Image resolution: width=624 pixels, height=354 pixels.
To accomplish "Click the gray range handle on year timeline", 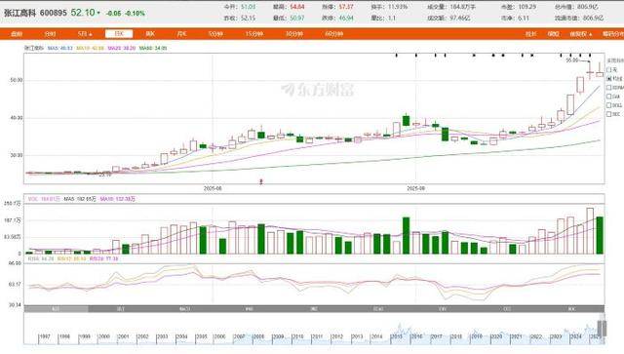I will point(603,328).
